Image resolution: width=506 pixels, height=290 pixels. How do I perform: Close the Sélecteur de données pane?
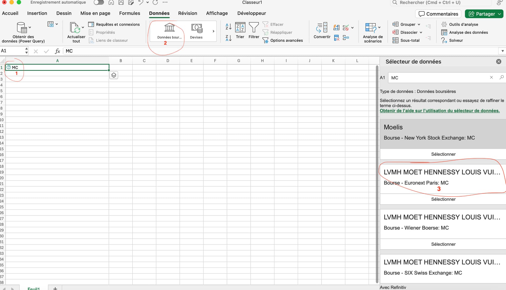tap(499, 62)
